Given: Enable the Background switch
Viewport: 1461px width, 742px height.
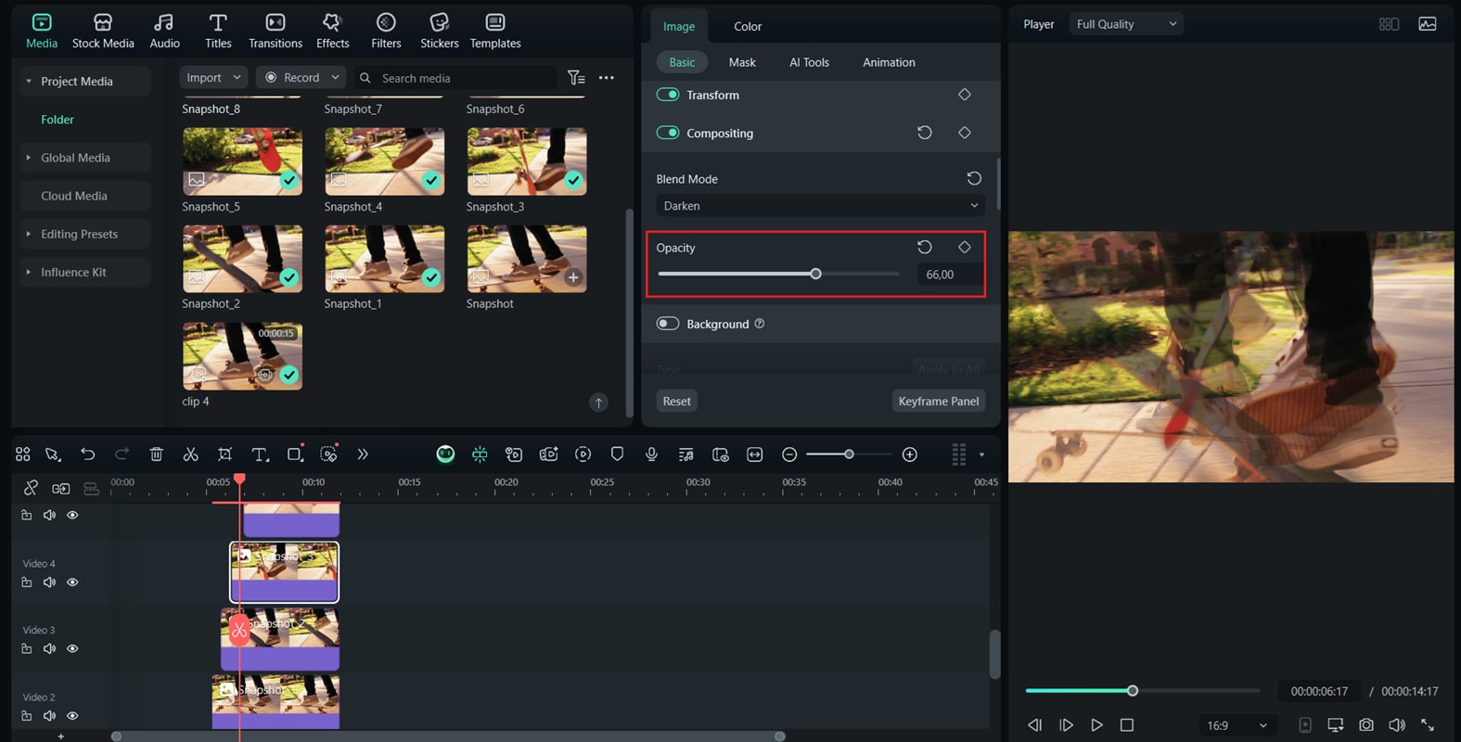Looking at the screenshot, I should point(668,324).
